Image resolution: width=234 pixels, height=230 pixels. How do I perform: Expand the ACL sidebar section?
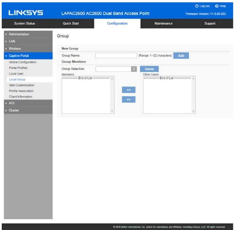pyautogui.click(x=28, y=103)
